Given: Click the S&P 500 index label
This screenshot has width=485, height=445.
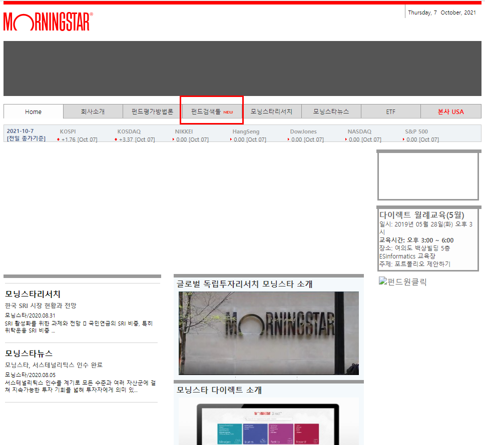Looking at the screenshot, I should [416, 131].
